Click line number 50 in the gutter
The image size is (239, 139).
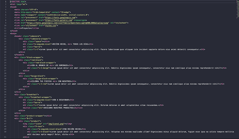click(5, 132)
